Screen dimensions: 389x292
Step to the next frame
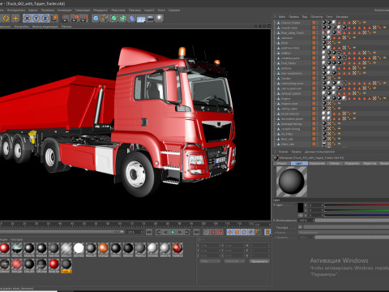point(180,232)
